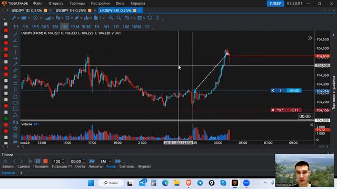Open the wrench settings tool
Viewport: 337px width, 189px height.
(14, 18)
